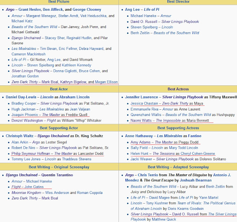Image resolution: width=237 pixels, height=222 pixels.
Task: Open the Joshuah Bearman link
Action: pos(196,180)
